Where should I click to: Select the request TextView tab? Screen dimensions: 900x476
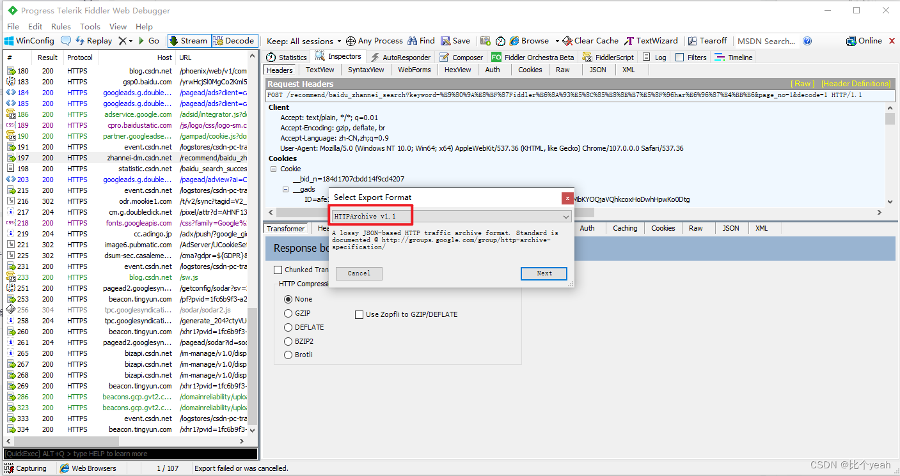320,70
